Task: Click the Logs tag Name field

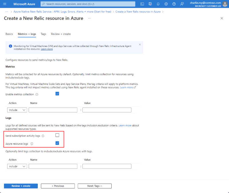Action: click(x=53, y=166)
